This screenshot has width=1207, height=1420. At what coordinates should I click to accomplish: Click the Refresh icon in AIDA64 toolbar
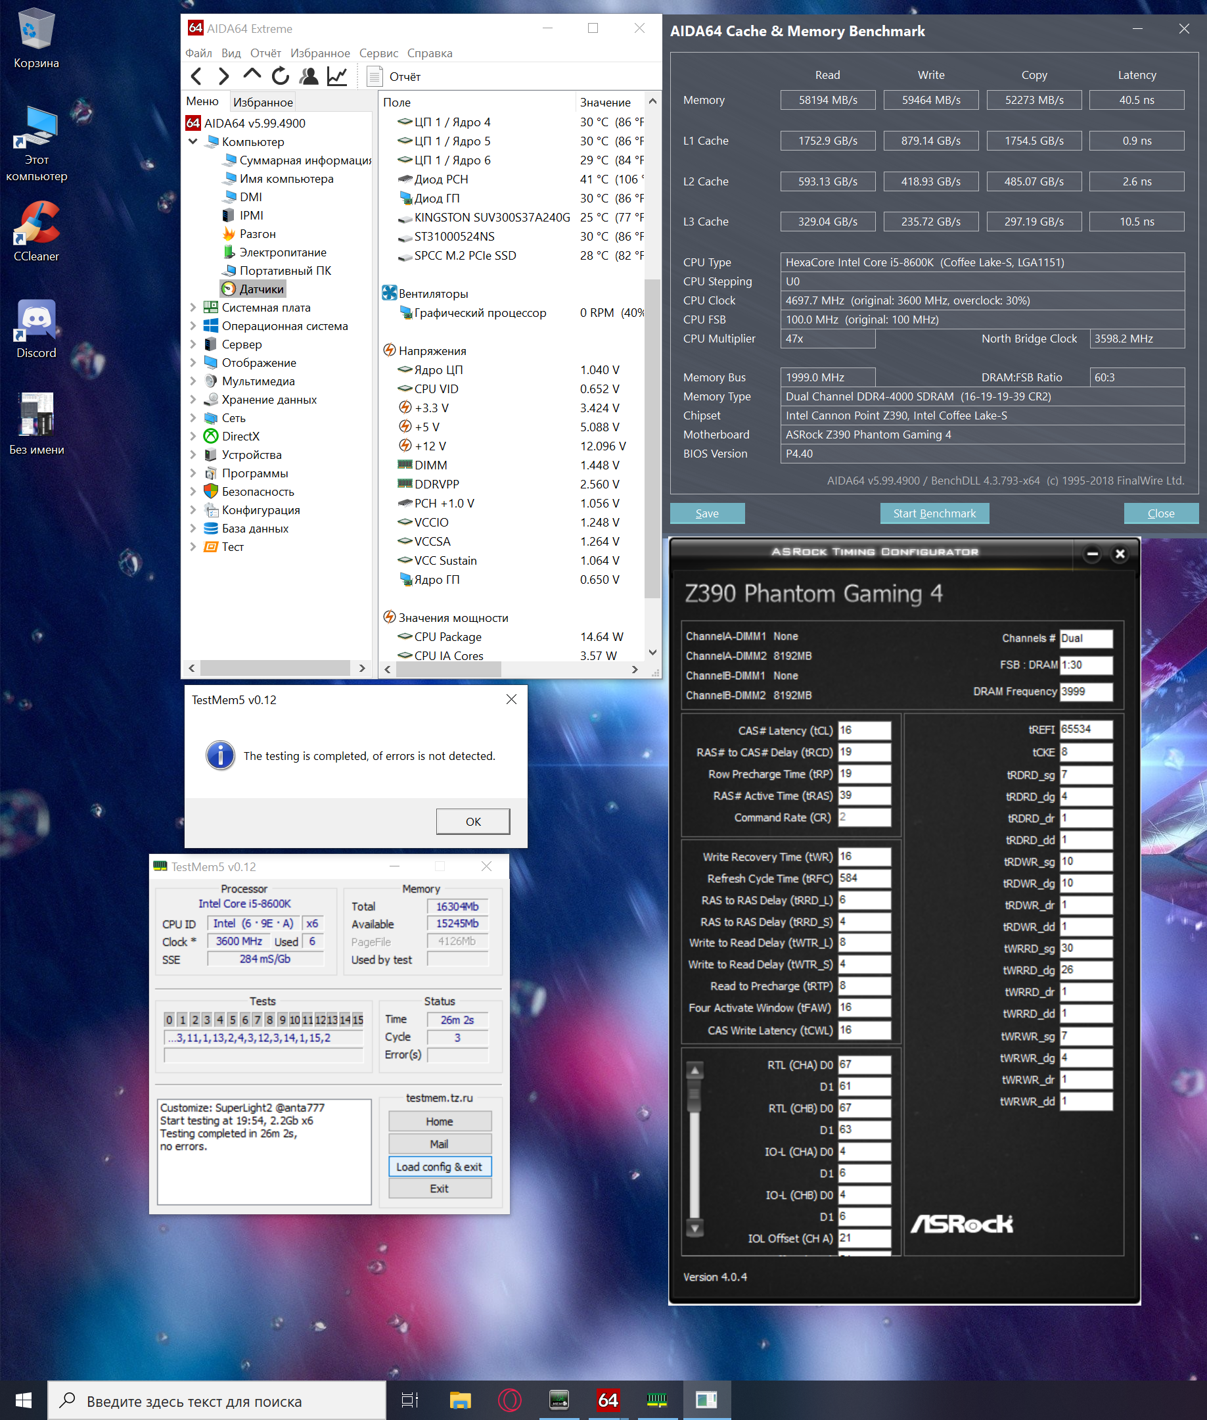tap(281, 77)
